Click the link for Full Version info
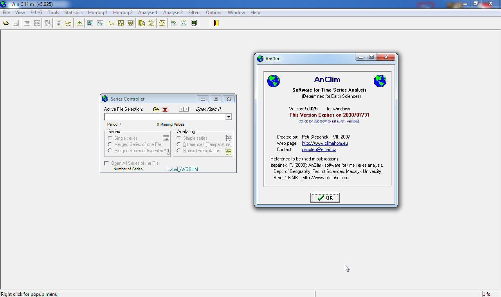This screenshot has height=297, width=501. coord(329,121)
